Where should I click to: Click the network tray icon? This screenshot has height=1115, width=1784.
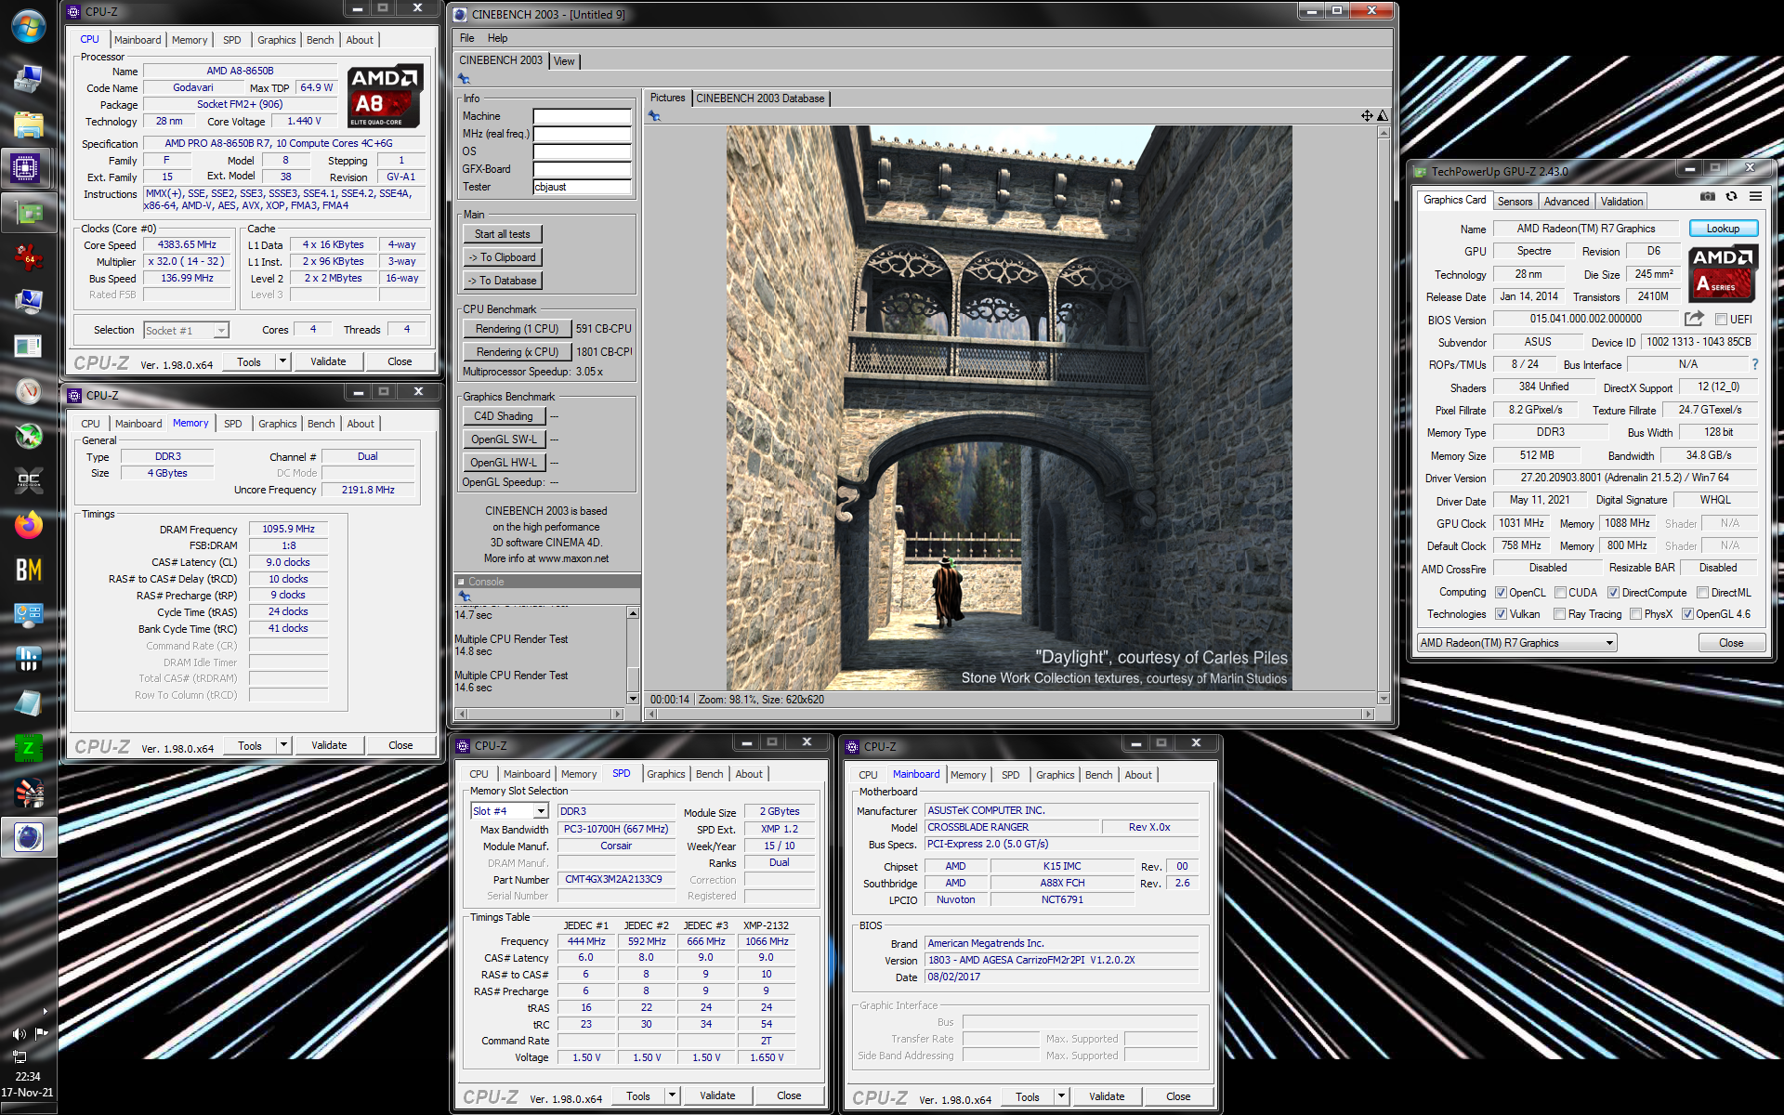click(19, 1056)
